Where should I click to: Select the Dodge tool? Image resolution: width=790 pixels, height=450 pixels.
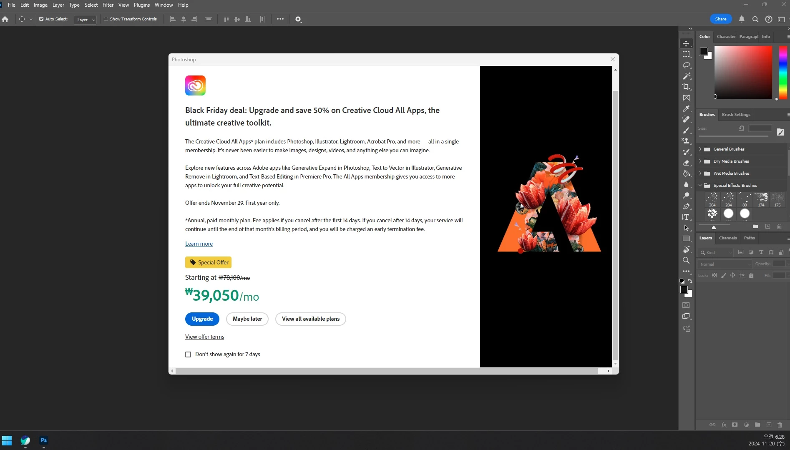click(x=686, y=195)
